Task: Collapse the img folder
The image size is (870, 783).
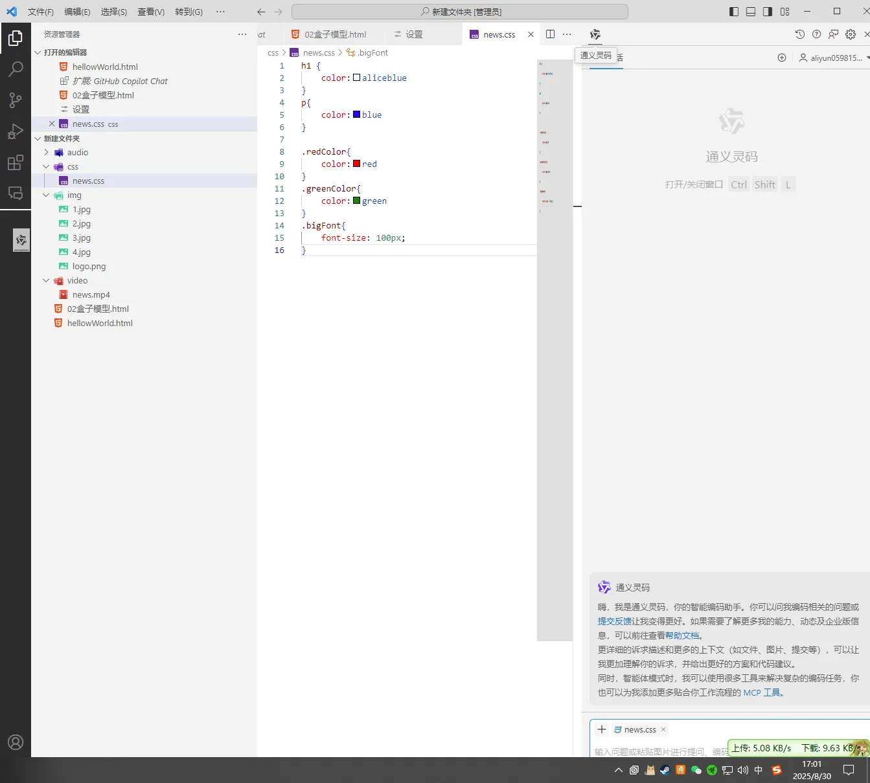Action: (x=46, y=195)
